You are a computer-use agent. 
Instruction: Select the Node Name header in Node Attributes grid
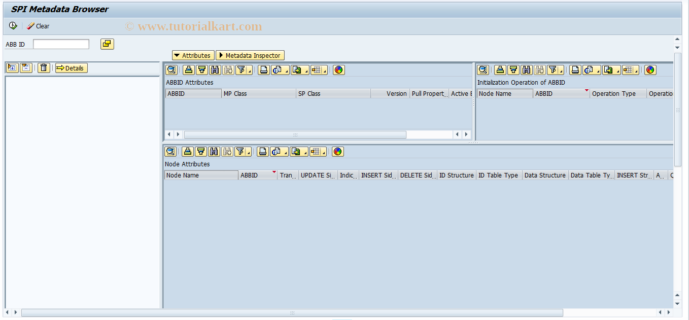coord(201,175)
